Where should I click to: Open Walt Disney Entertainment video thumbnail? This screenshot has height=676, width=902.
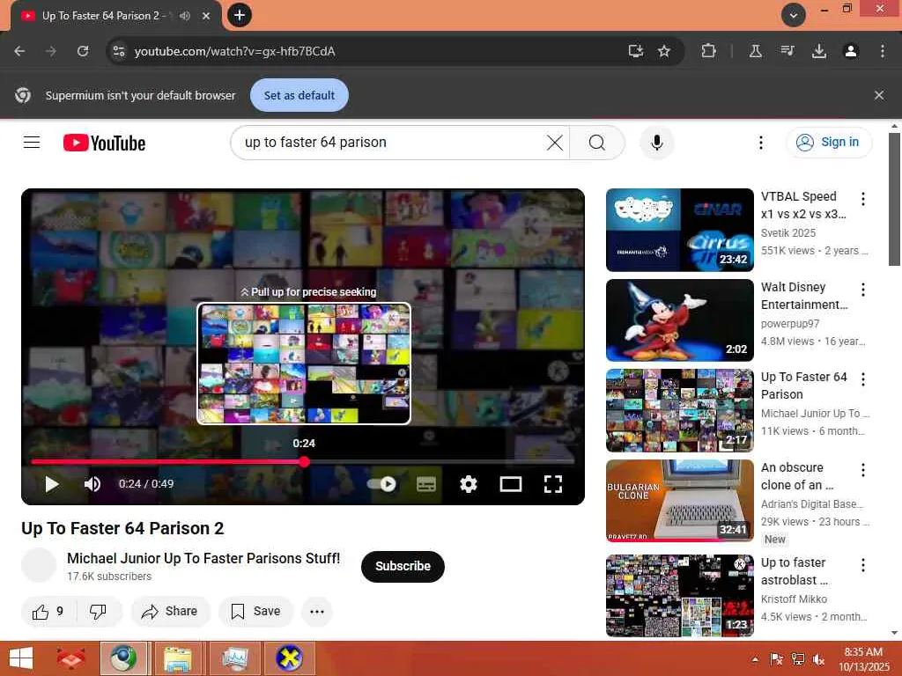[679, 320]
